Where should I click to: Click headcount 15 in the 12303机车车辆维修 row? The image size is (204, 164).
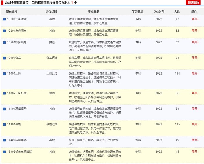pyautogui.click(x=177, y=152)
